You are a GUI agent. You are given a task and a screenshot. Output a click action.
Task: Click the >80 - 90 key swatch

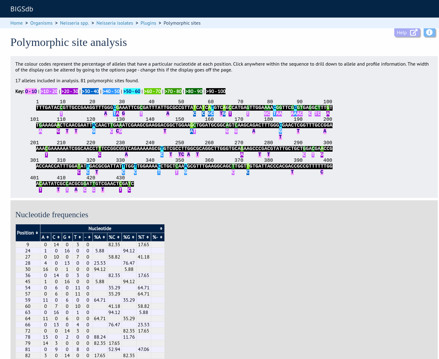coord(194,91)
